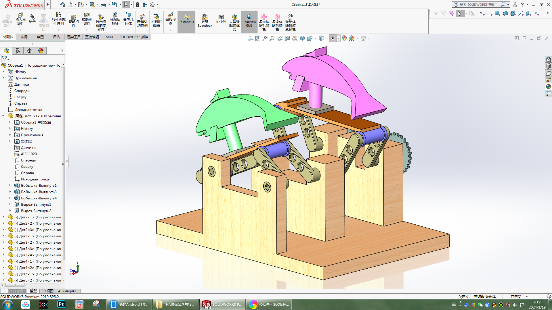Open the Appearances task pane icon
Viewport: 552px width, 310px height.
(x=549, y=87)
